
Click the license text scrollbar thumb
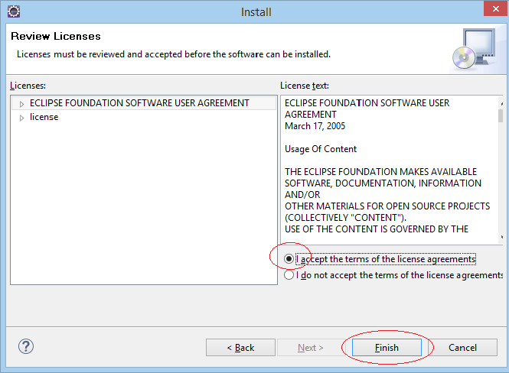click(501, 115)
